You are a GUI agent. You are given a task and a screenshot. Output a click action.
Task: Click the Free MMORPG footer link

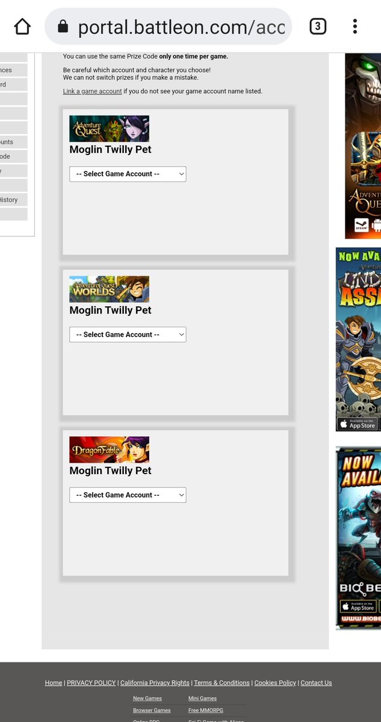206,711
